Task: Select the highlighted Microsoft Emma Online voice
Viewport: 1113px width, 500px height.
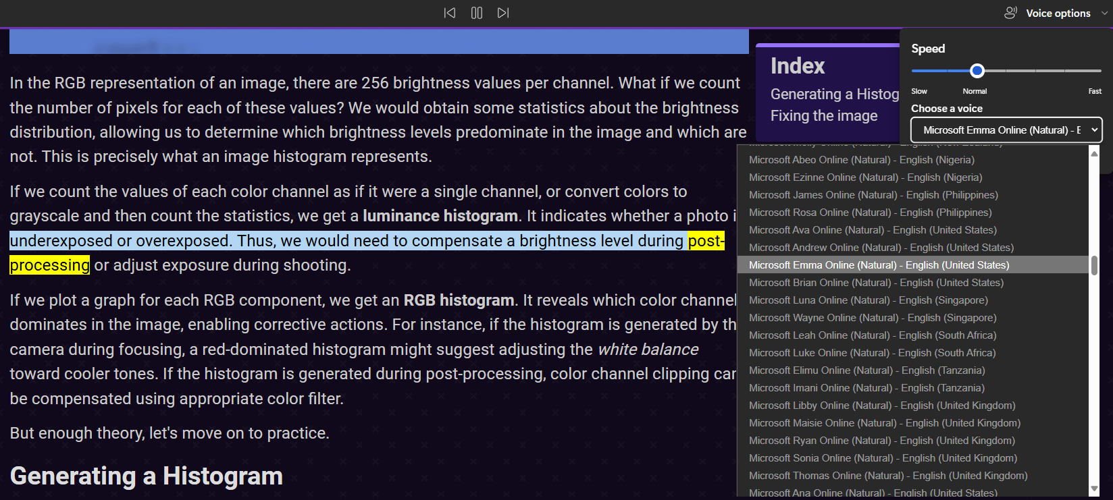Action: tap(879, 265)
